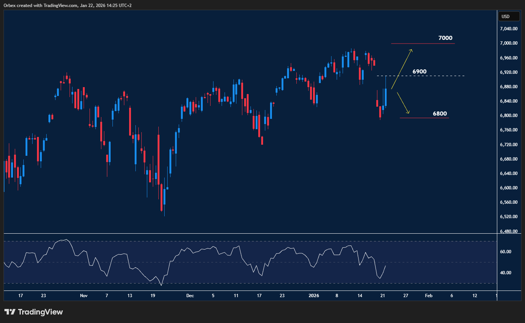Click the Feb label on time axis

pyautogui.click(x=428, y=296)
